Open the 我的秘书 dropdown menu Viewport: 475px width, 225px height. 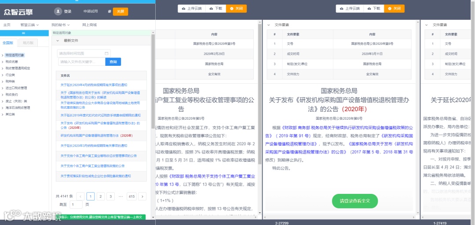tap(60, 25)
